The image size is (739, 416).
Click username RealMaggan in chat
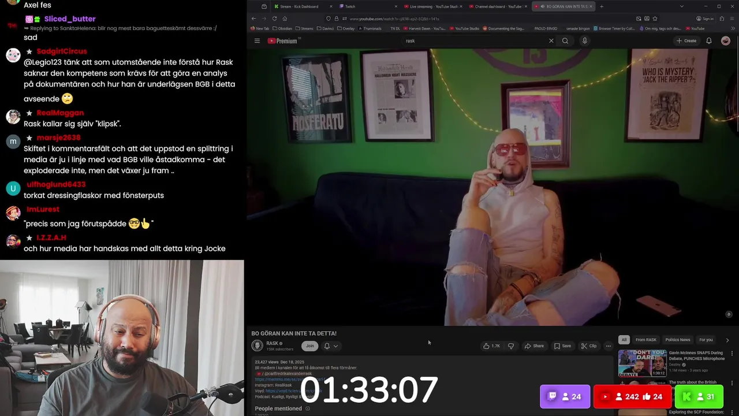tap(60, 113)
